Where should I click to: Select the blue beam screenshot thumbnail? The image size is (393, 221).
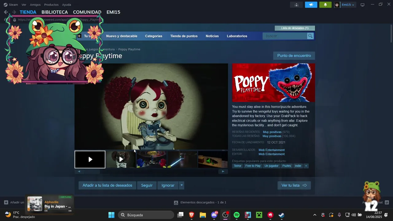(x=182, y=159)
